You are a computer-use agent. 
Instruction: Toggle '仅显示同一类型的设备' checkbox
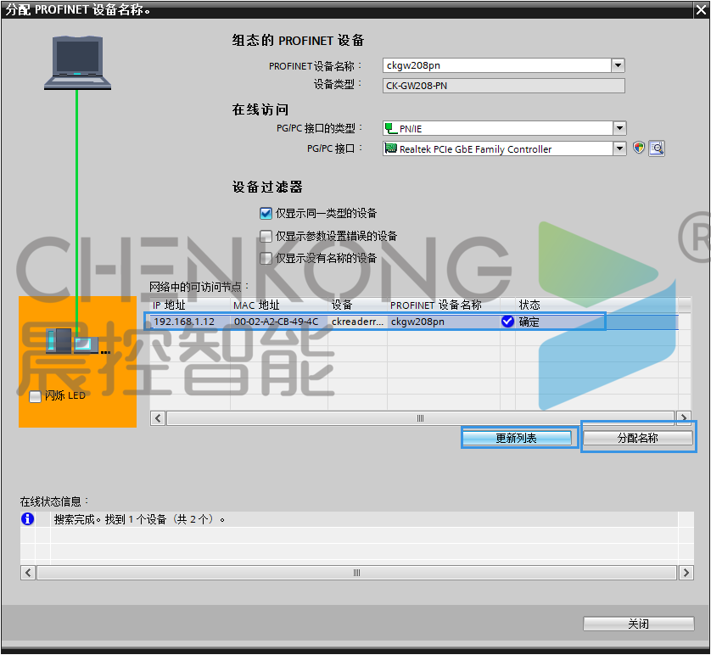pyautogui.click(x=266, y=214)
